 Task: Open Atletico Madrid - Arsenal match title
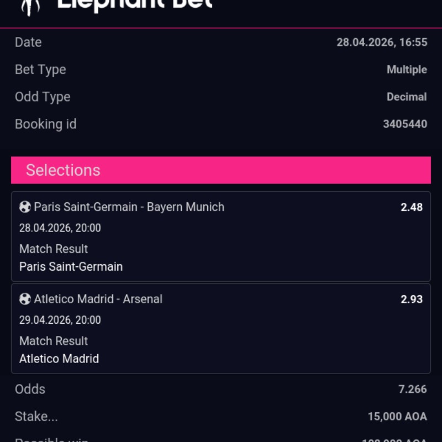[98, 299]
